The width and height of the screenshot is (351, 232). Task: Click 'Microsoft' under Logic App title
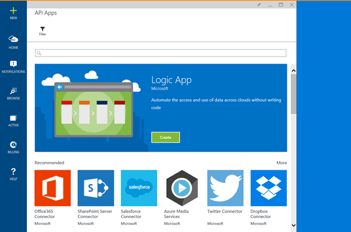point(160,89)
